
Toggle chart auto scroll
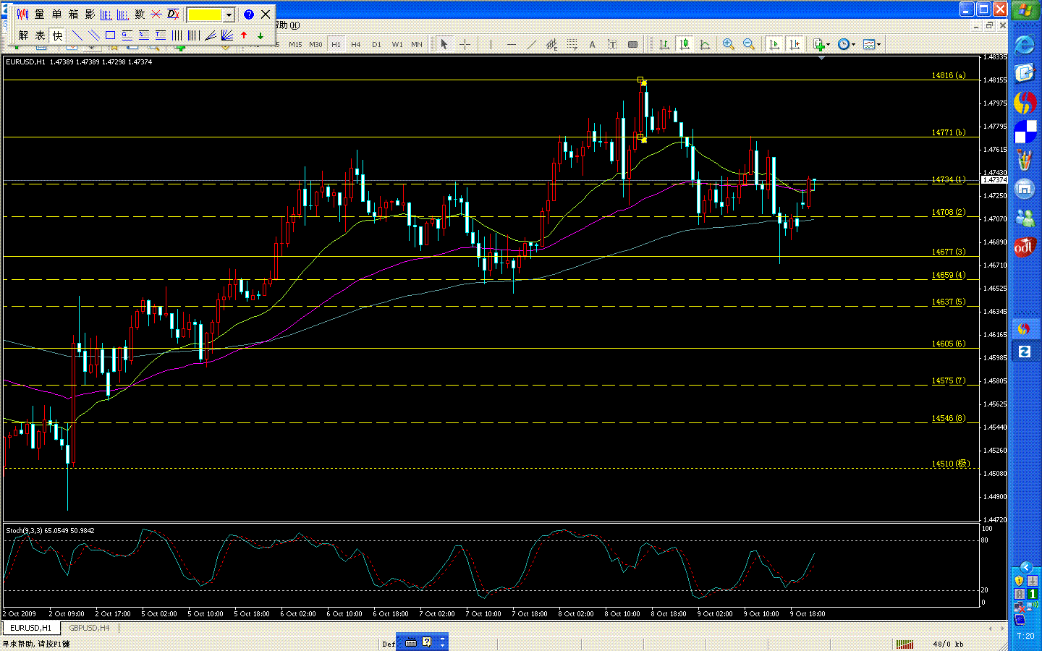[x=774, y=45]
